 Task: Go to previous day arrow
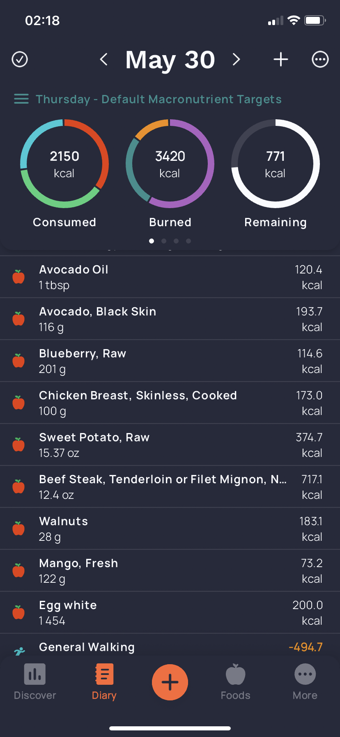(x=104, y=59)
